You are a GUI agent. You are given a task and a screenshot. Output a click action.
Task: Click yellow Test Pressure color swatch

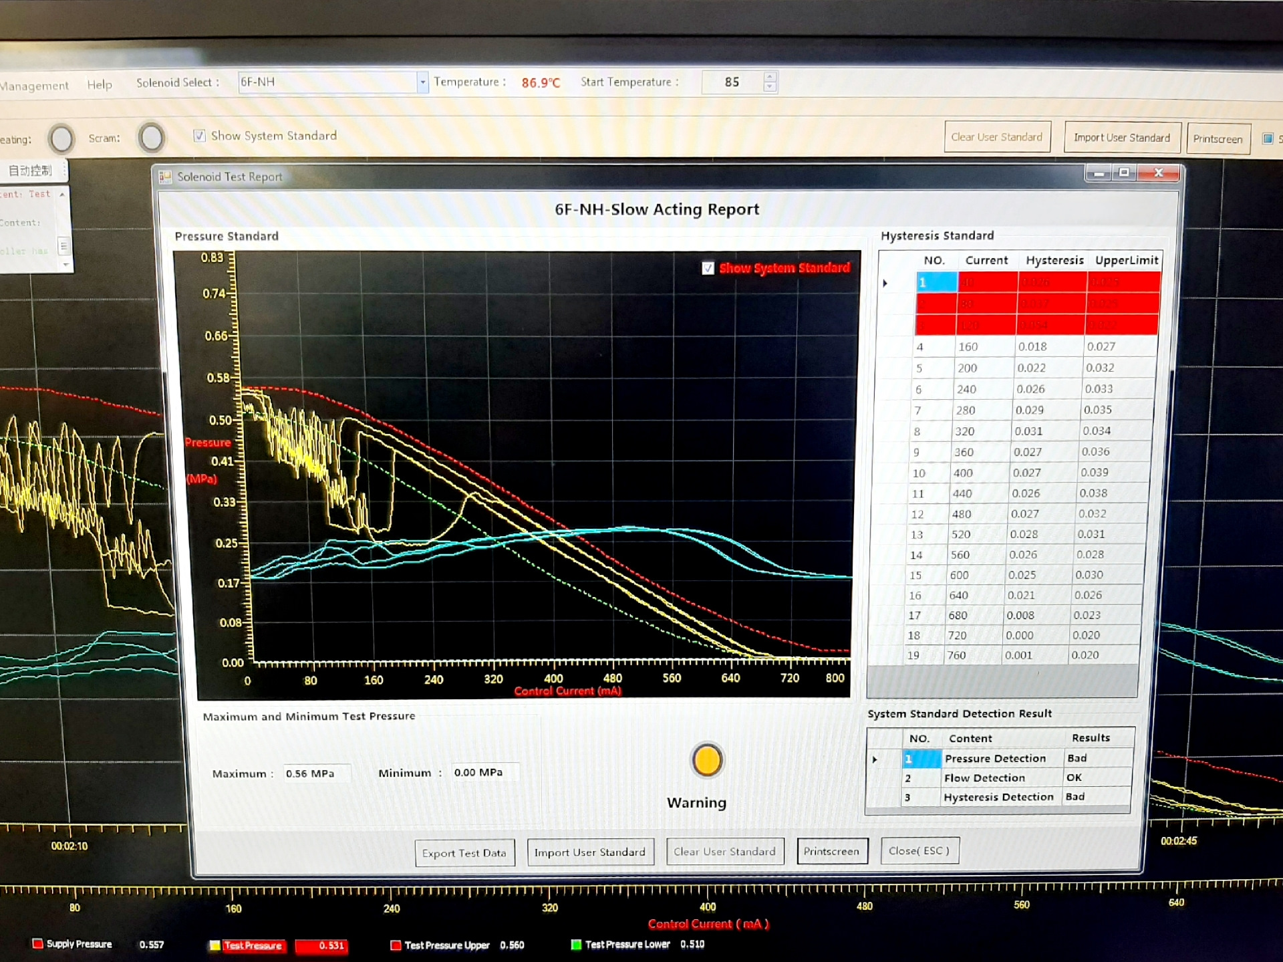coord(215,945)
